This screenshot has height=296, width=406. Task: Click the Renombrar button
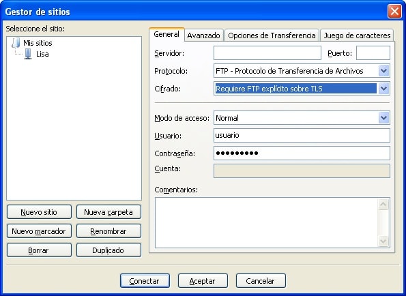(108, 231)
